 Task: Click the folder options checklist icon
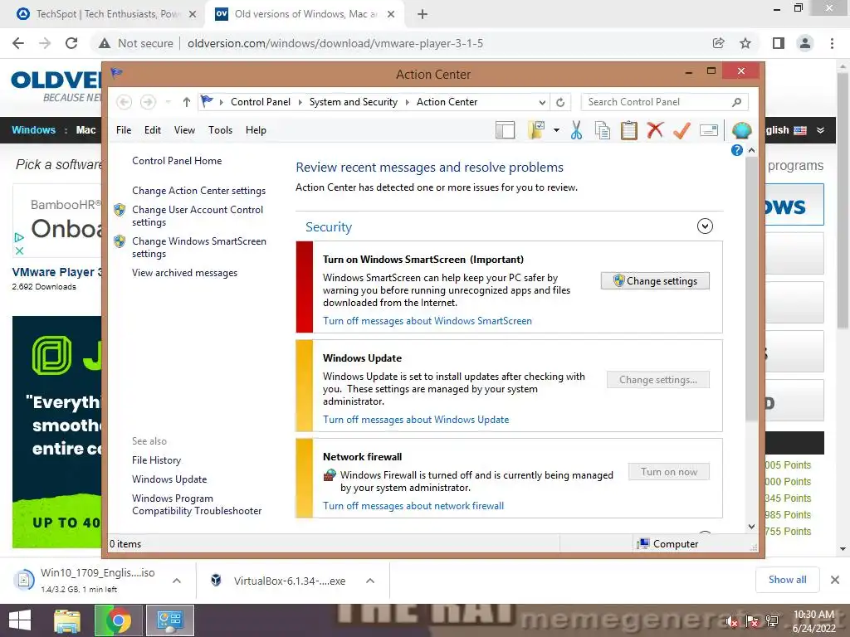pyautogui.click(x=536, y=130)
